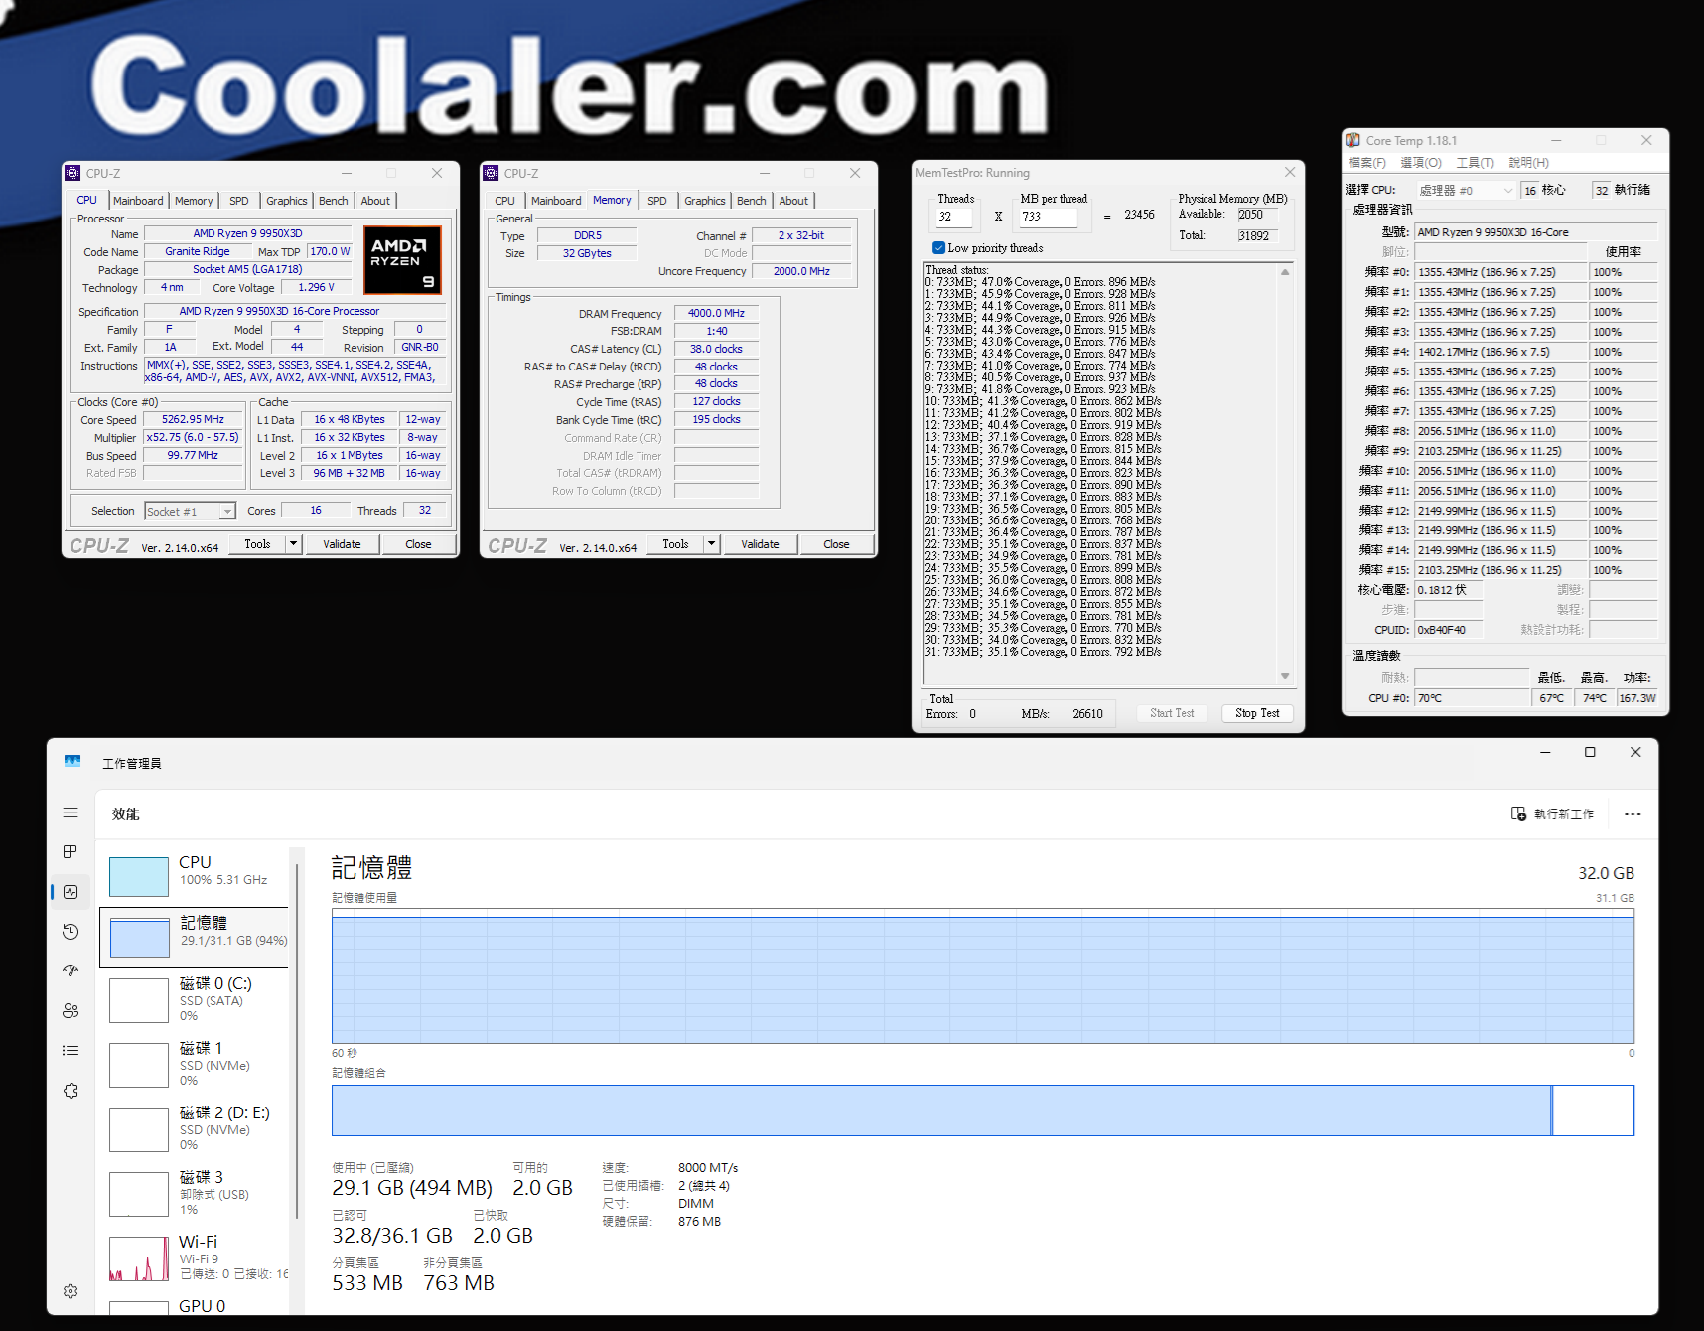Viewport: 1704px width, 1331px height.
Task: Switch to SPD tab in left CPU-Z window
Action: pos(239,201)
